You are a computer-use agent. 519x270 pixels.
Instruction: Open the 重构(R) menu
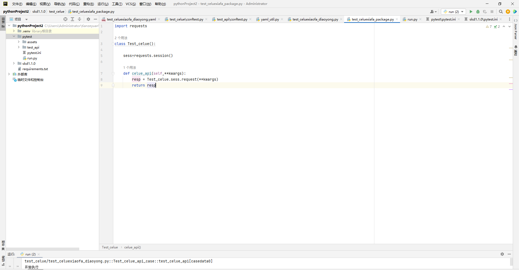tap(88, 4)
